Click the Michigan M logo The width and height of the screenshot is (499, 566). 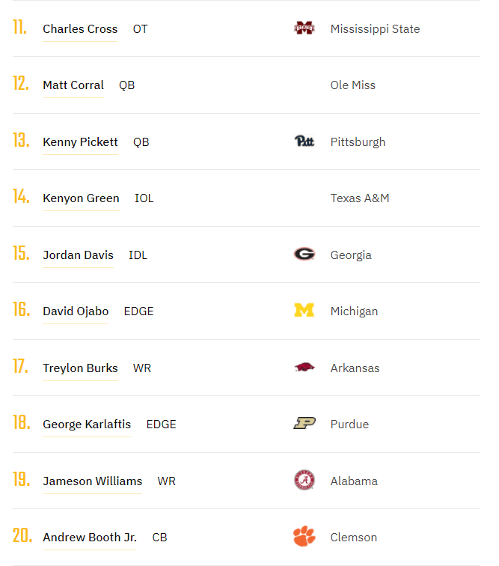point(304,311)
